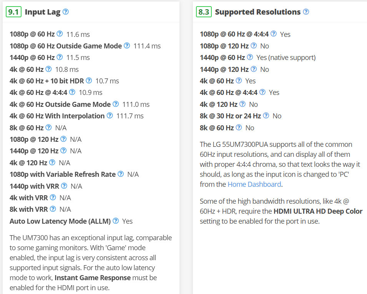
Task: Open the Home Dashboard link
Action: click(x=254, y=184)
